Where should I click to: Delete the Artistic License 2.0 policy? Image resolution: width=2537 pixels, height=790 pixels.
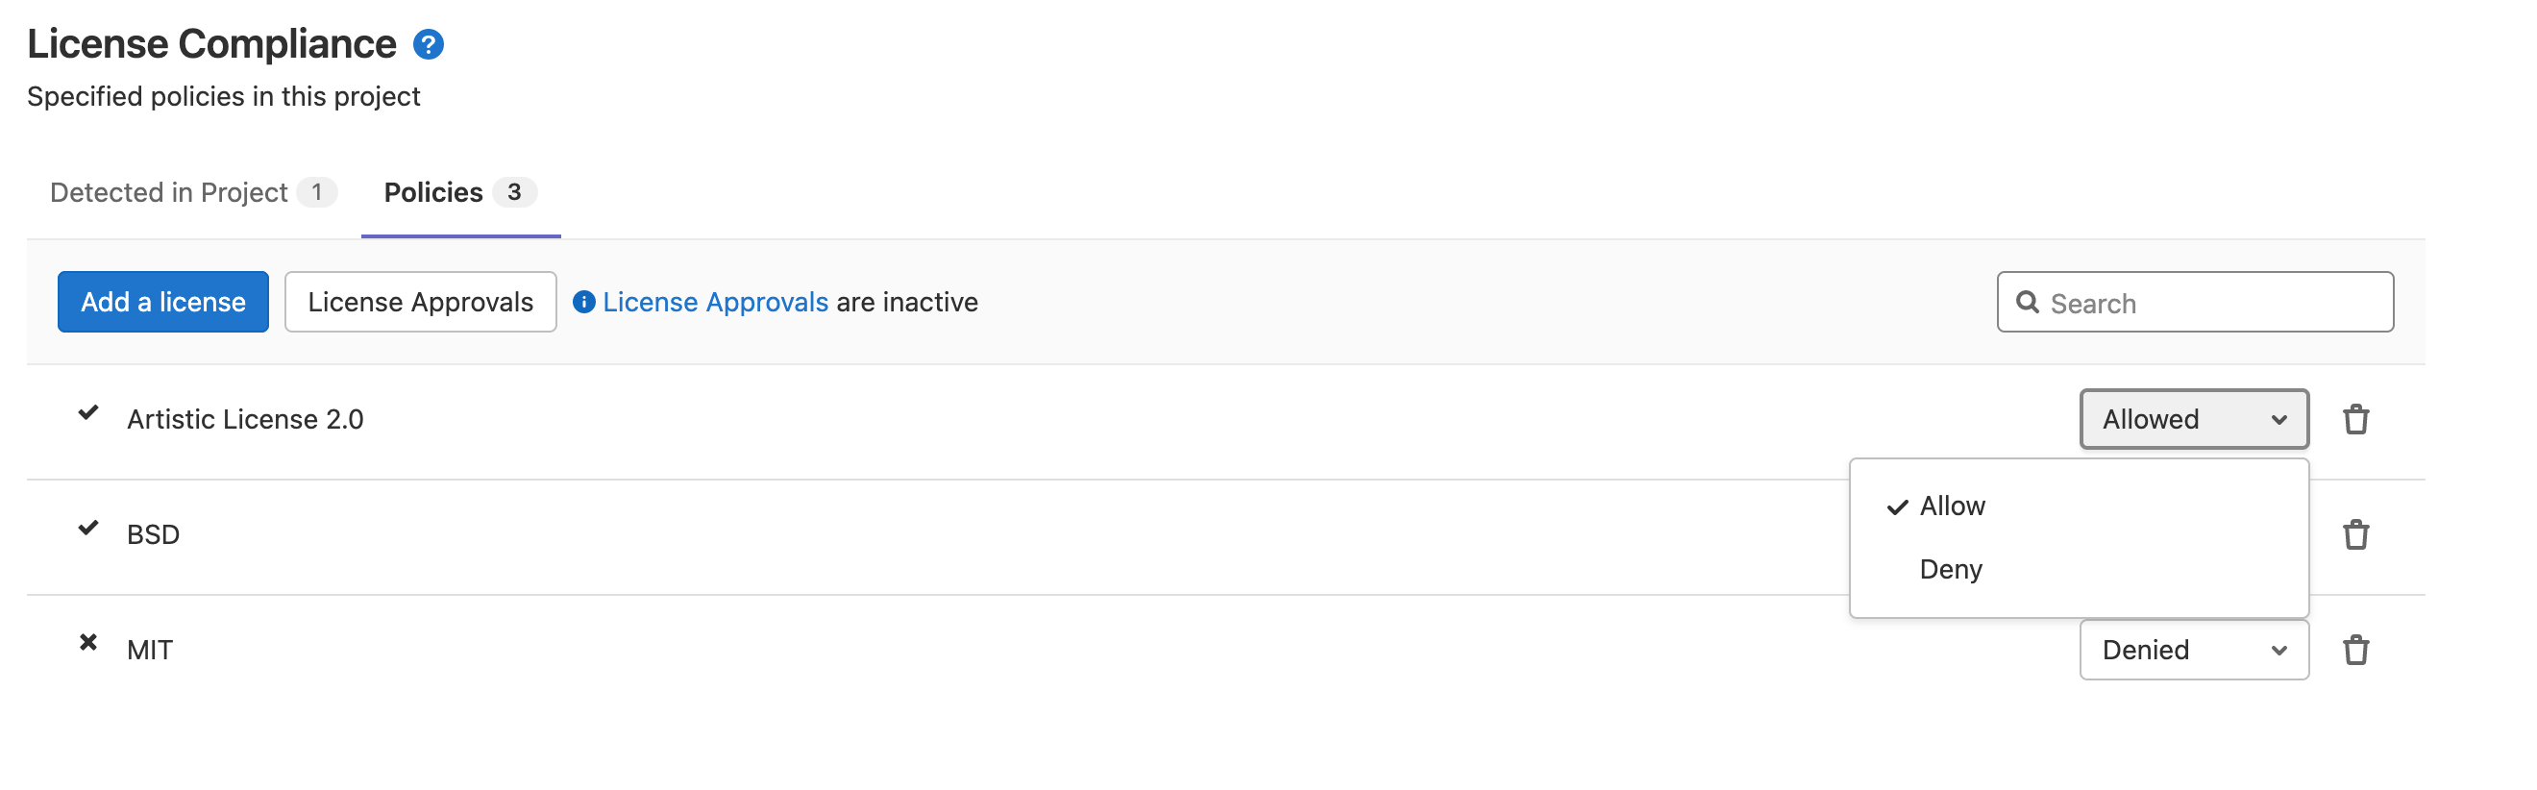tap(2354, 420)
